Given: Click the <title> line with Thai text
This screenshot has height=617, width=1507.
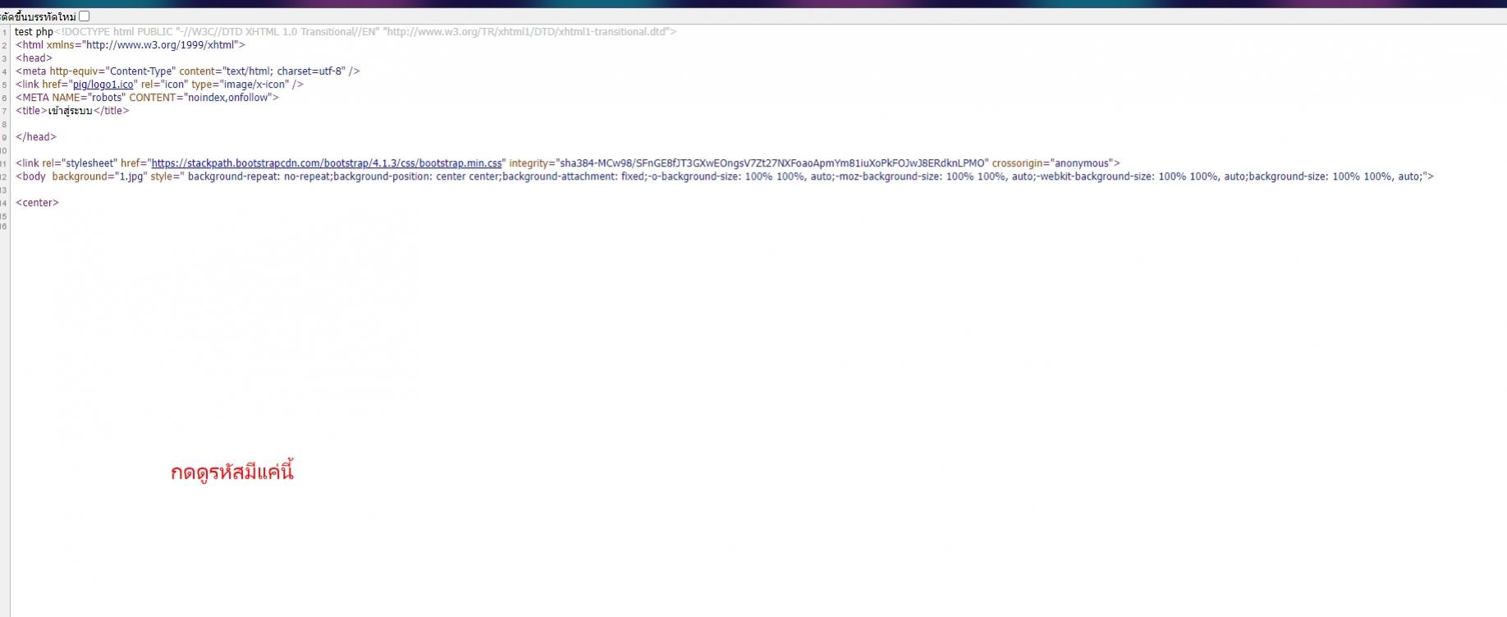Looking at the screenshot, I should click(x=72, y=111).
